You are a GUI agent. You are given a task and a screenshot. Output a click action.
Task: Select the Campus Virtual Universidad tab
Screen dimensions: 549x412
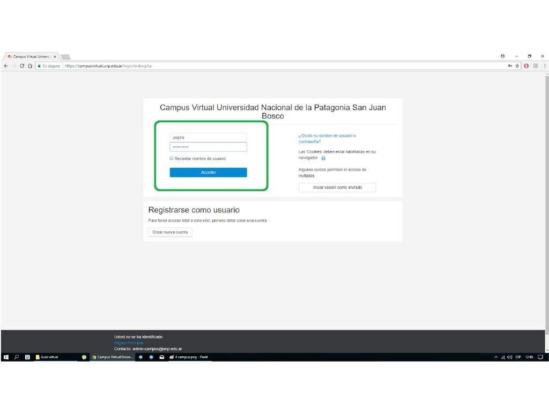(x=32, y=56)
